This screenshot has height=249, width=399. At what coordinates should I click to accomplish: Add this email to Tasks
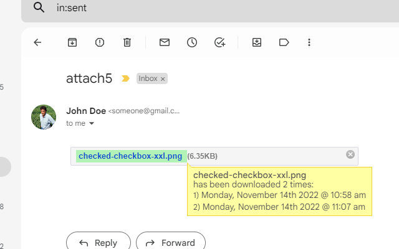coord(219,42)
